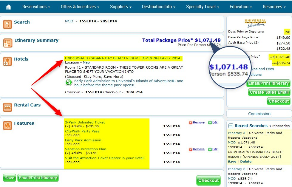This screenshot has height=187, width=292.
Task: Open the Itinerary 3 link in Recent Searches
Action: point(237,133)
